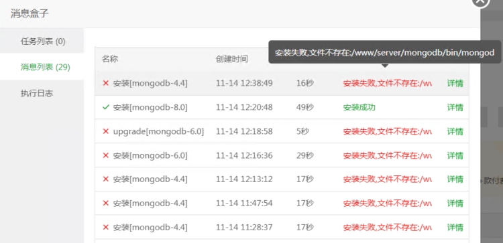Click the timestamp 11-14 11:28:37
This screenshot has height=243, width=503.
[x=244, y=228]
